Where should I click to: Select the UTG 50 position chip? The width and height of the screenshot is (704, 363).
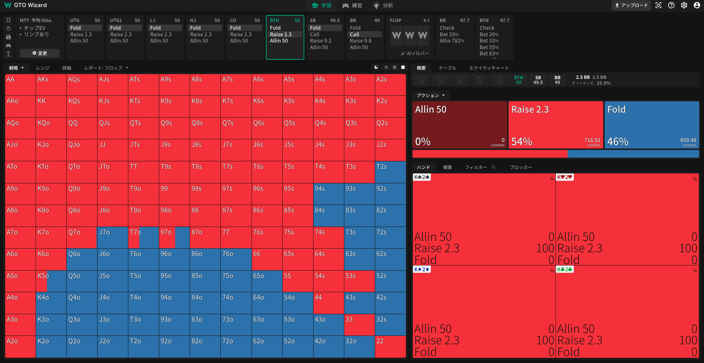tap(422, 80)
